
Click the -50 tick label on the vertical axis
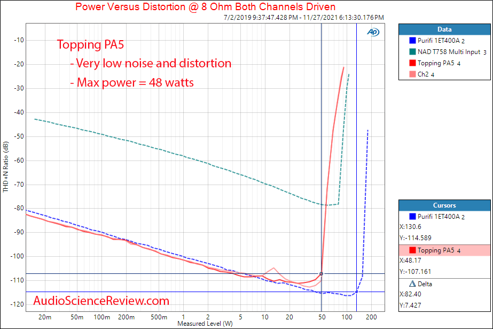click(19, 136)
